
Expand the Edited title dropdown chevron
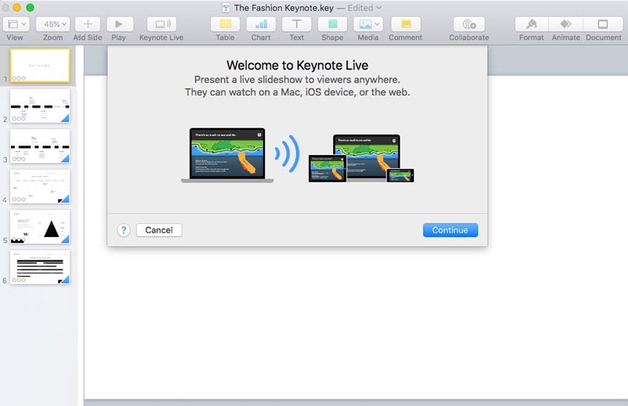[379, 8]
